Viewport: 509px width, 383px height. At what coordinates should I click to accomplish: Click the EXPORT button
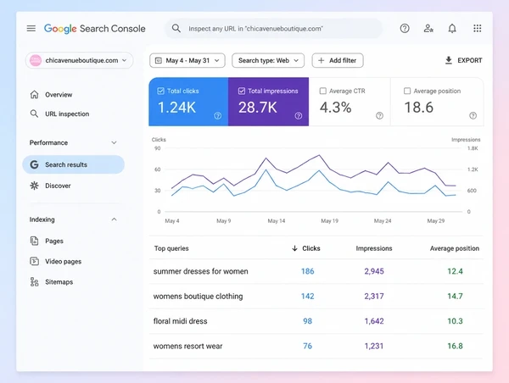click(463, 60)
